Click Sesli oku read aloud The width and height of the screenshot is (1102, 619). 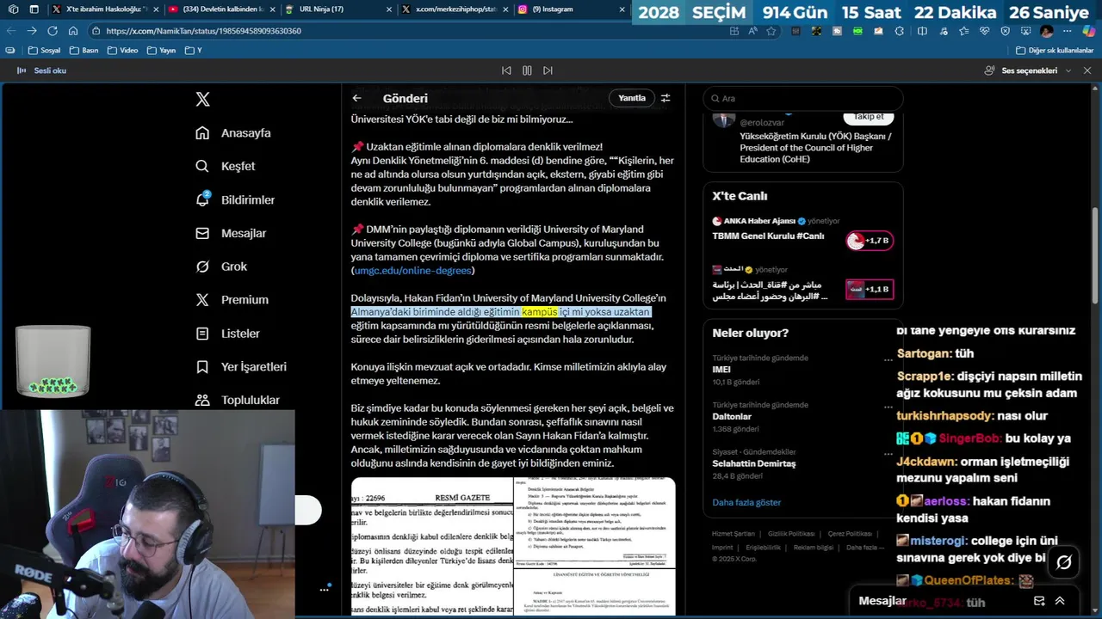click(x=42, y=70)
